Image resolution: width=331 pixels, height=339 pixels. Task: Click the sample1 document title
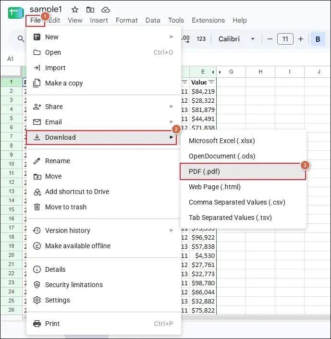click(46, 9)
